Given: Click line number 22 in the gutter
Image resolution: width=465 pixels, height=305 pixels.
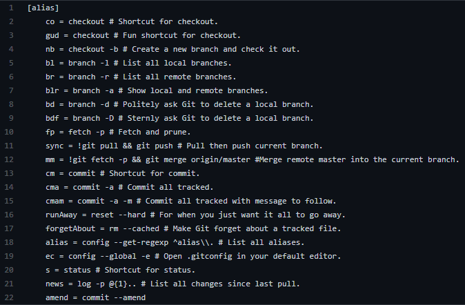Looking at the screenshot, I should point(9,297).
